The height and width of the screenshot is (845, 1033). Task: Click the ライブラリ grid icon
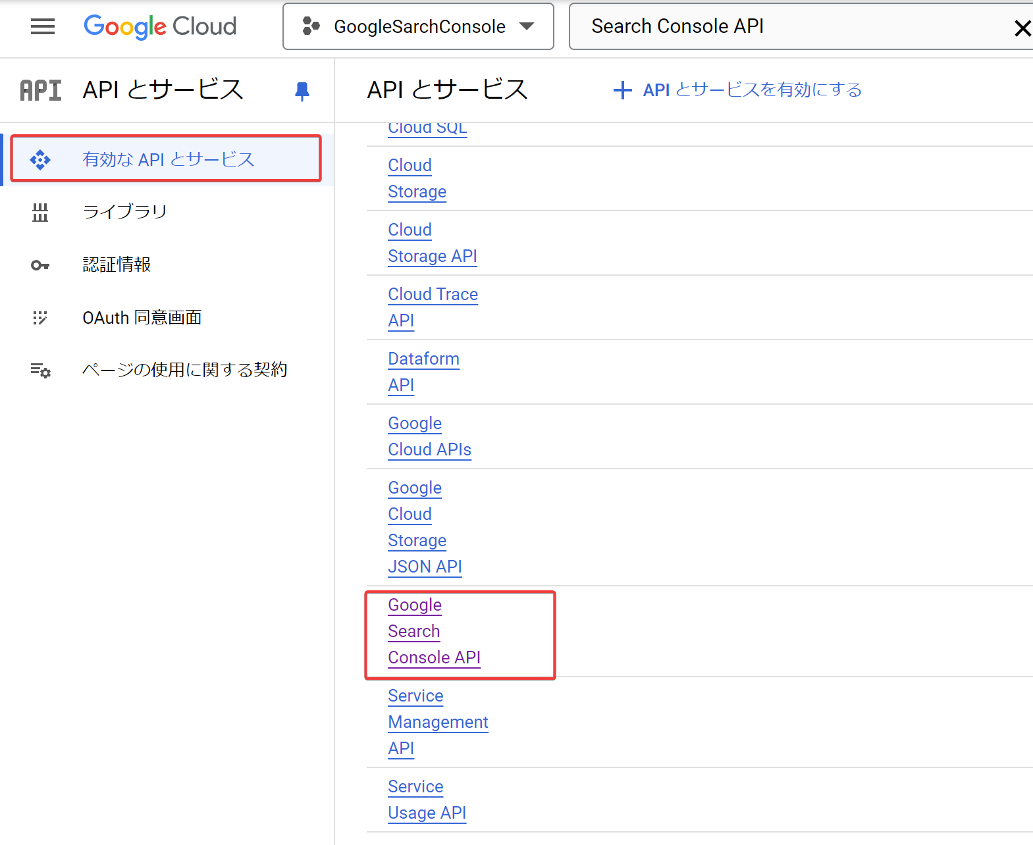(x=40, y=212)
